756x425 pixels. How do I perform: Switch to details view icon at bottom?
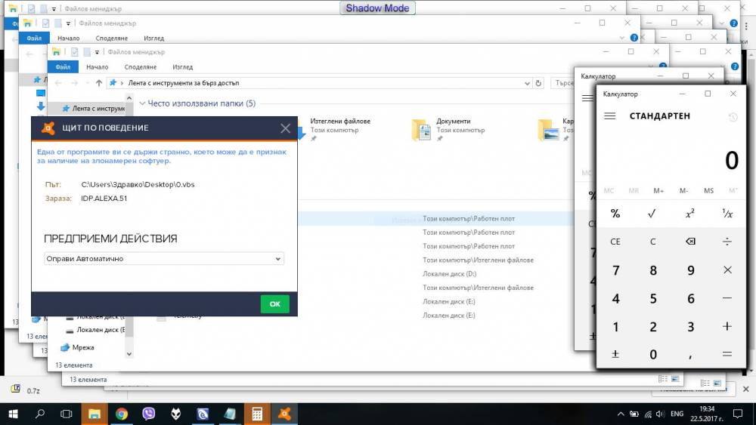(x=663, y=379)
